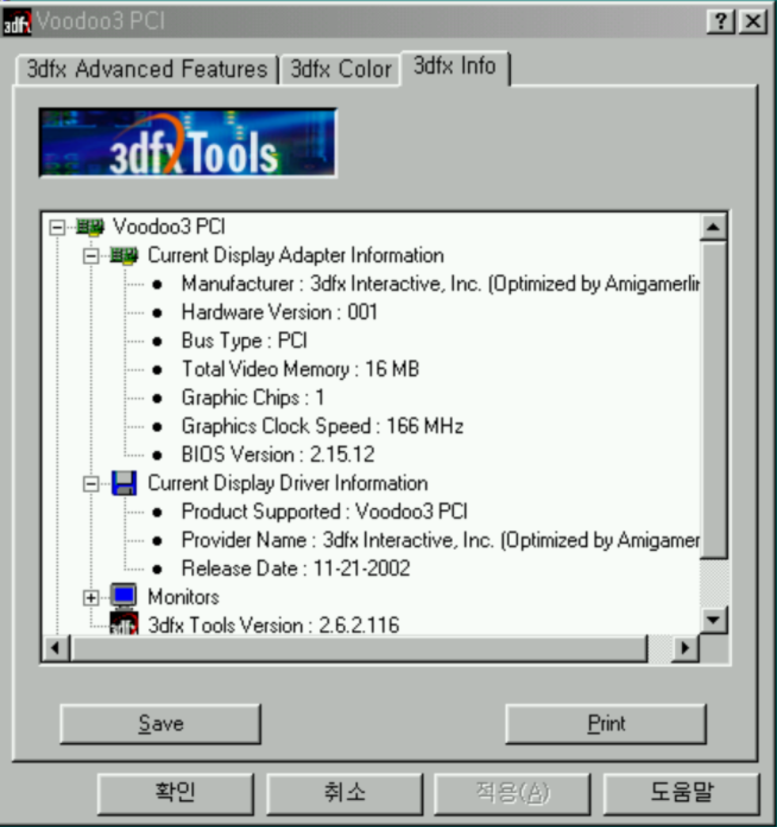
Task: Click the 확인 (OK) button
Action: [x=176, y=792]
